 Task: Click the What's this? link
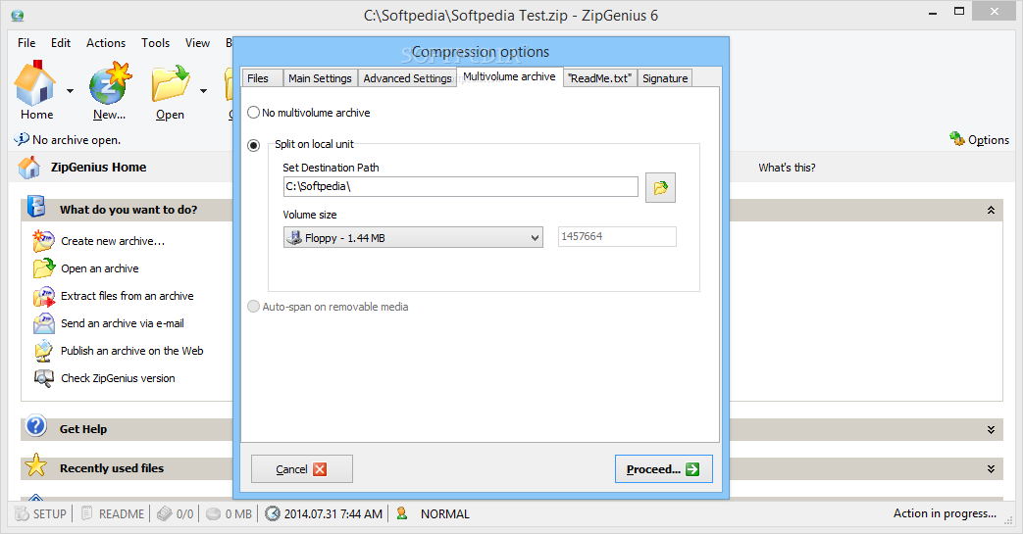(x=787, y=168)
